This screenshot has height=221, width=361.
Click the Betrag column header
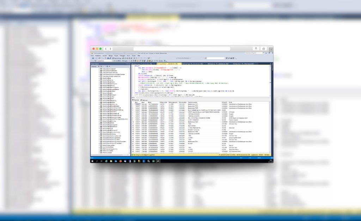pyautogui.click(x=149, y=102)
